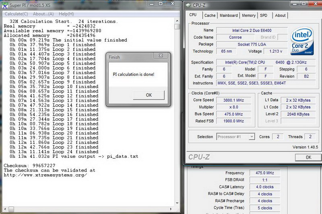The width and height of the screenshot is (322, 214).
Task: Open the Help(H) menu in Super PI
Action: click(x=66, y=14)
